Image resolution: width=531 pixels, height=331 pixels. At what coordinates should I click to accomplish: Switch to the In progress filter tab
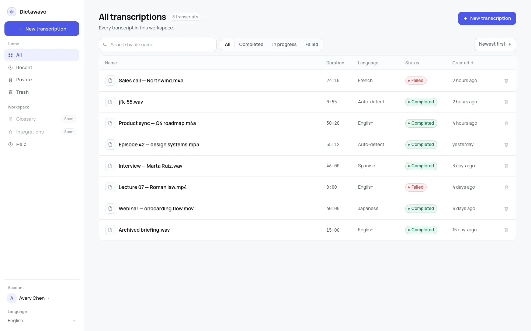coord(284,45)
